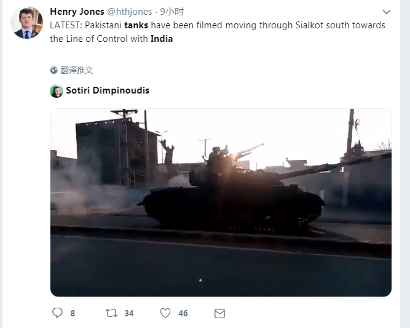This screenshot has width=410, height=328.
Task: Click the reply speech bubble icon
Action: click(x=57, y=313)
